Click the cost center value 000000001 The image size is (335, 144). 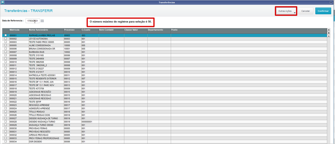coord(87,122)
